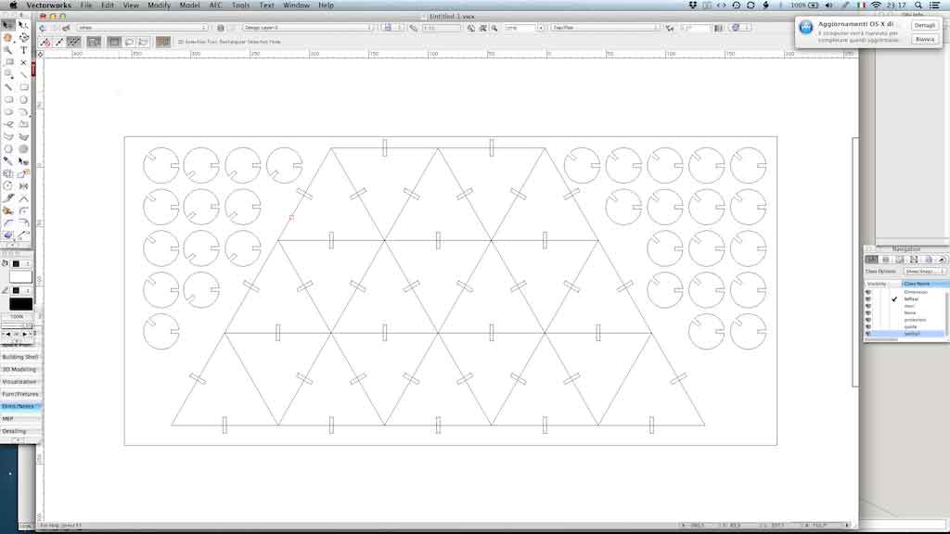Click the Class Name column header
950x534 pixels.
coord(925,284)
